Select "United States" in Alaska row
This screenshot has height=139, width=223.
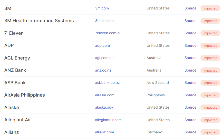(x=158, y=107)
